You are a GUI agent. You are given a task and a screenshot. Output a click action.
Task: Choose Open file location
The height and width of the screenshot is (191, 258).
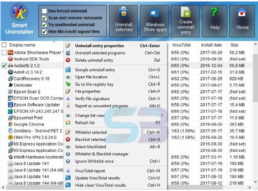point(115,77)
